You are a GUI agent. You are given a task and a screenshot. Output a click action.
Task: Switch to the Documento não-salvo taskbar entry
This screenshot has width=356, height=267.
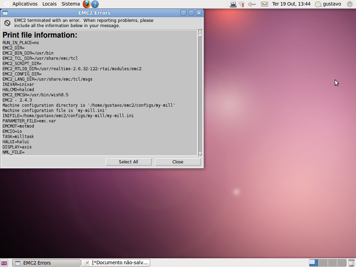click(x=116, y=263)
